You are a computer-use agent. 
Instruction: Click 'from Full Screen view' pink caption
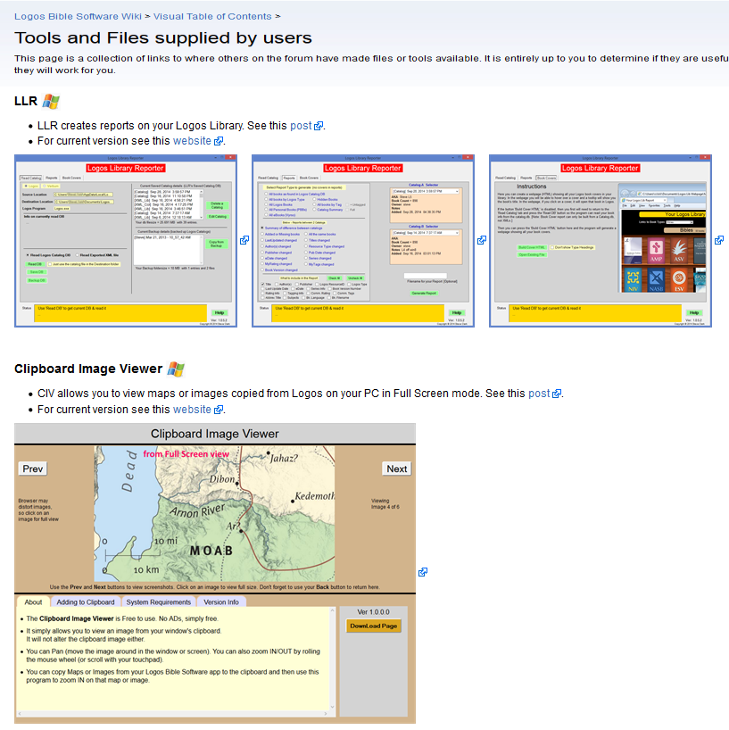[x=186, y=454]
